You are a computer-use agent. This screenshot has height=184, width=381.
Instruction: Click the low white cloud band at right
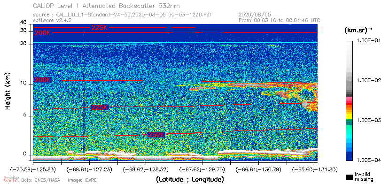(267, 152)
